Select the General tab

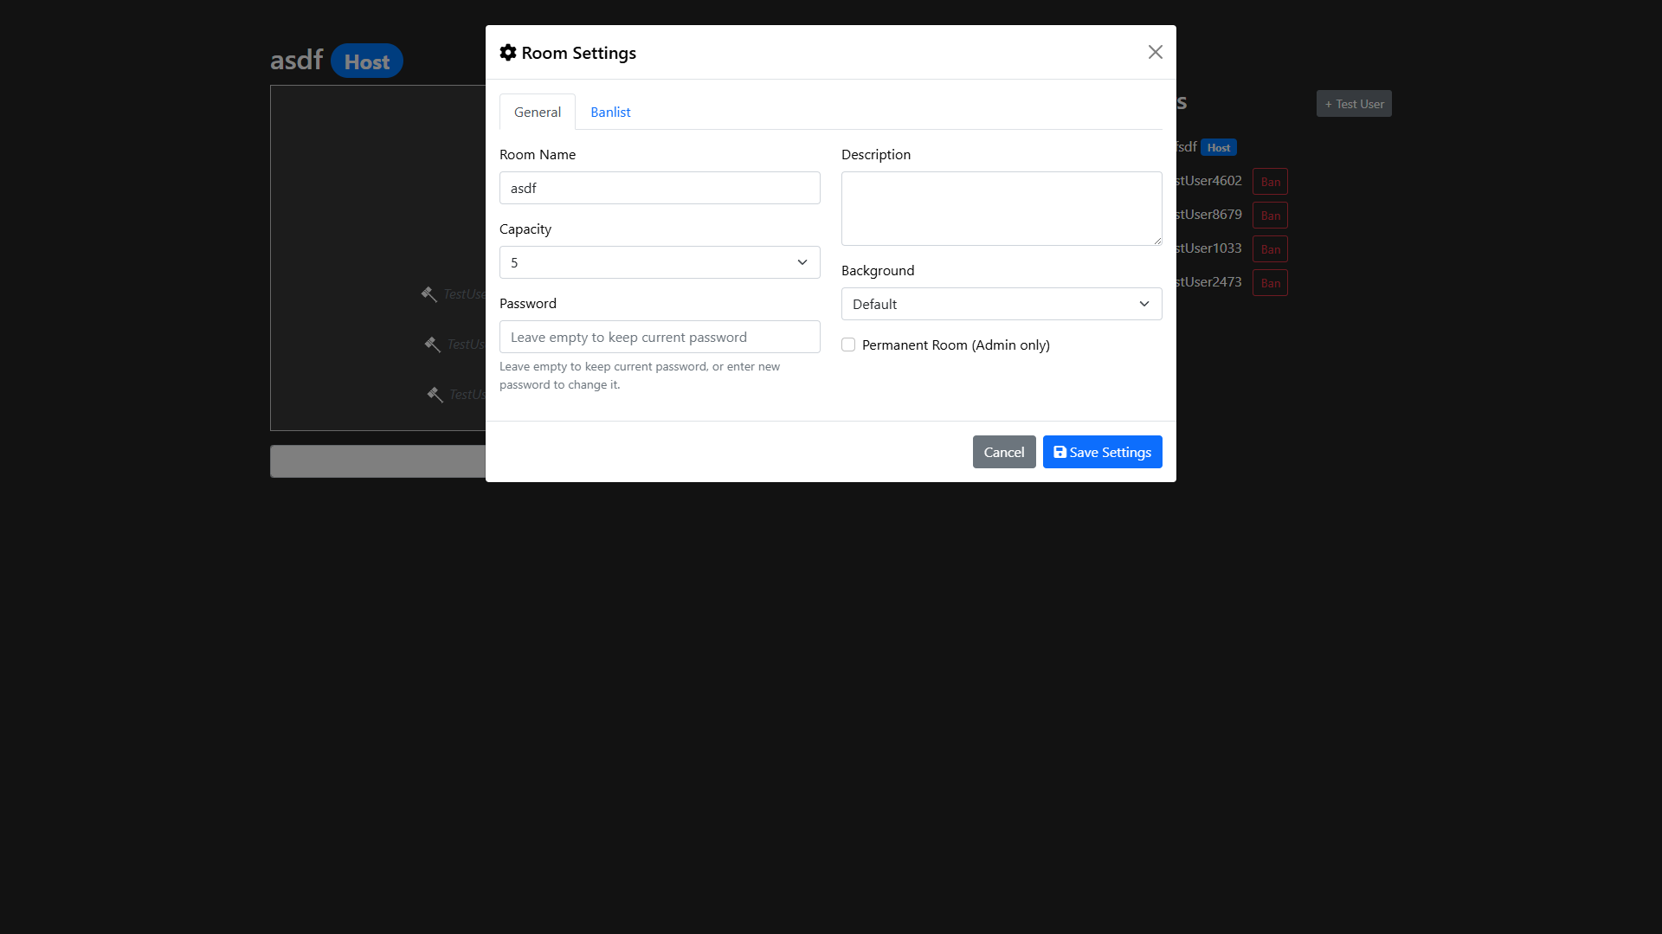coord(537,113)
